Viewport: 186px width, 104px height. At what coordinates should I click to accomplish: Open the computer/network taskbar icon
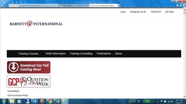click(27, 101)
